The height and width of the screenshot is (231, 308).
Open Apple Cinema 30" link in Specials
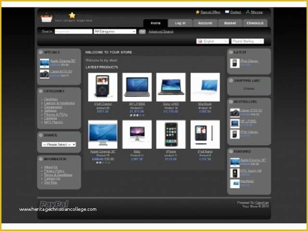tap(63, 61)
